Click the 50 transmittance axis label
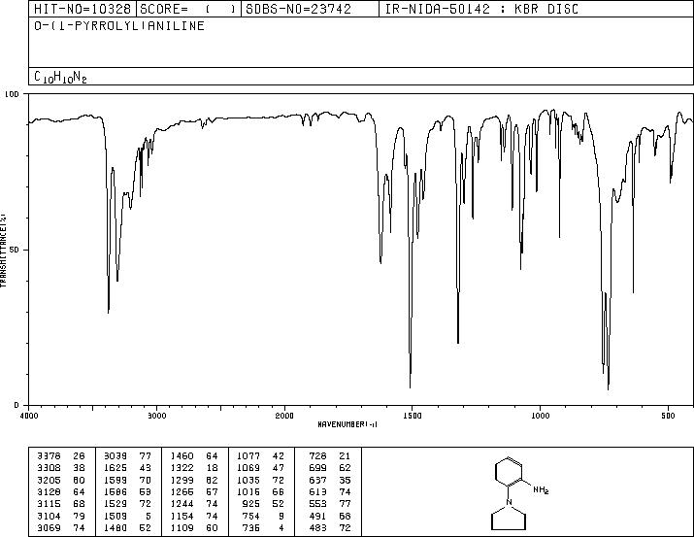This screenshot has width=694, height=537. click(x=15, y=250)
